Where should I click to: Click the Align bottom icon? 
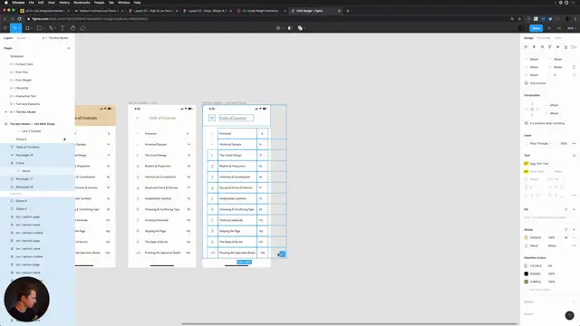tap(565, 47)
